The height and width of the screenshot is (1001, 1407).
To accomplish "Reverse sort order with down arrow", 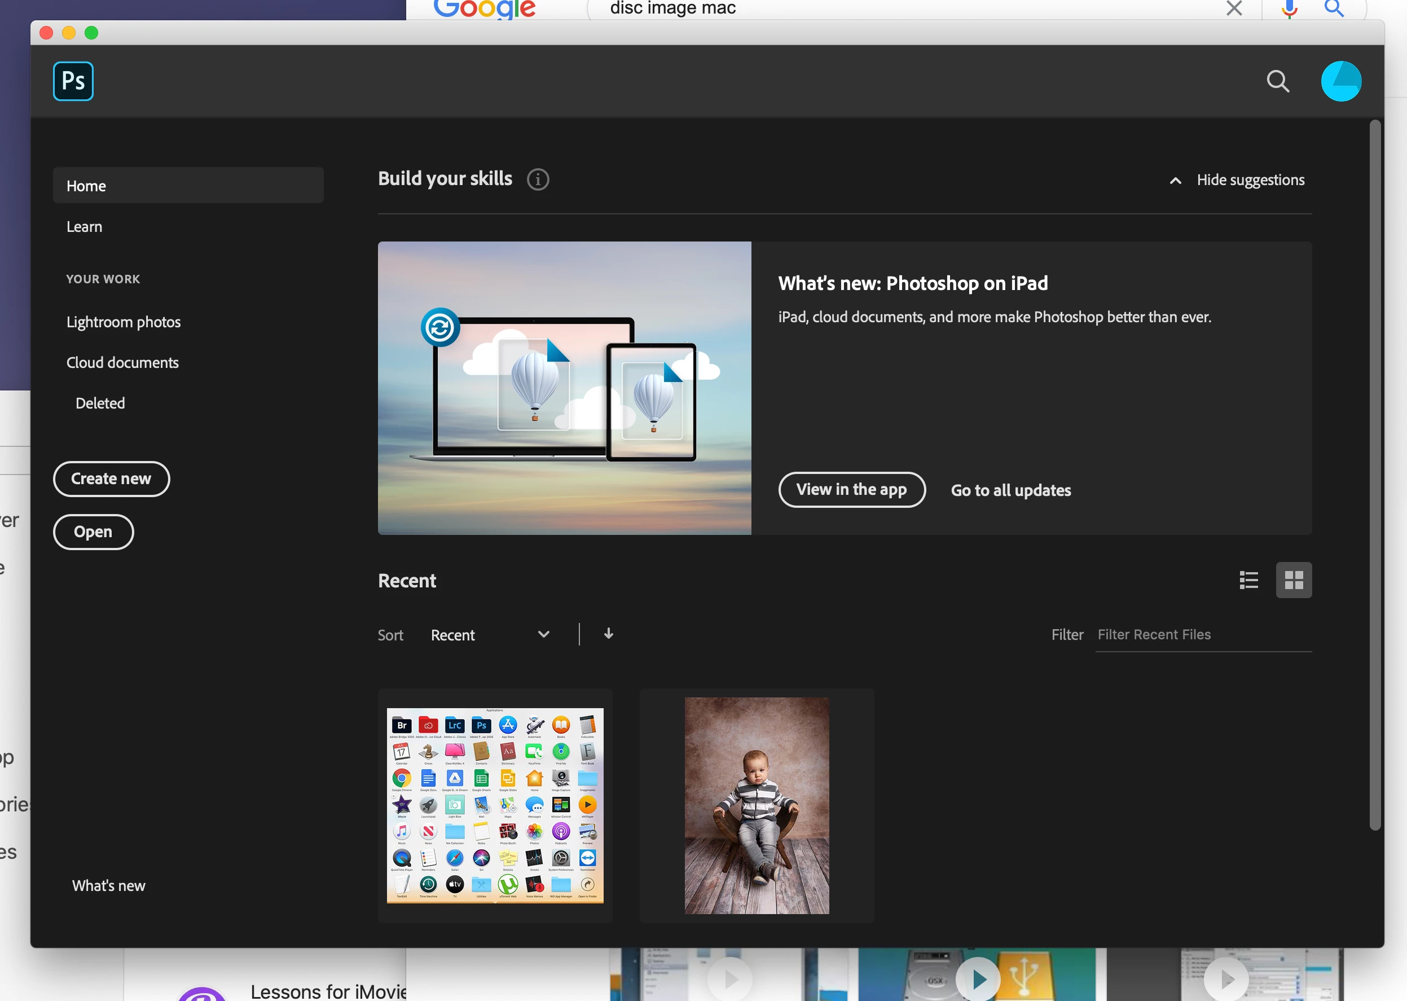I will [x=608, y=634].
